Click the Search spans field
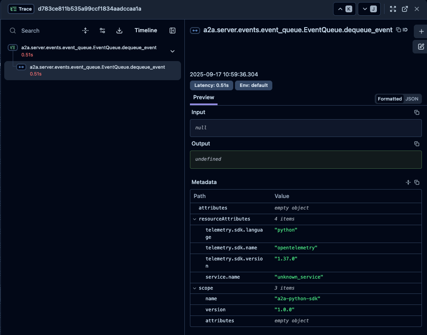The image size is (427, 335). [x=42, y=31]
